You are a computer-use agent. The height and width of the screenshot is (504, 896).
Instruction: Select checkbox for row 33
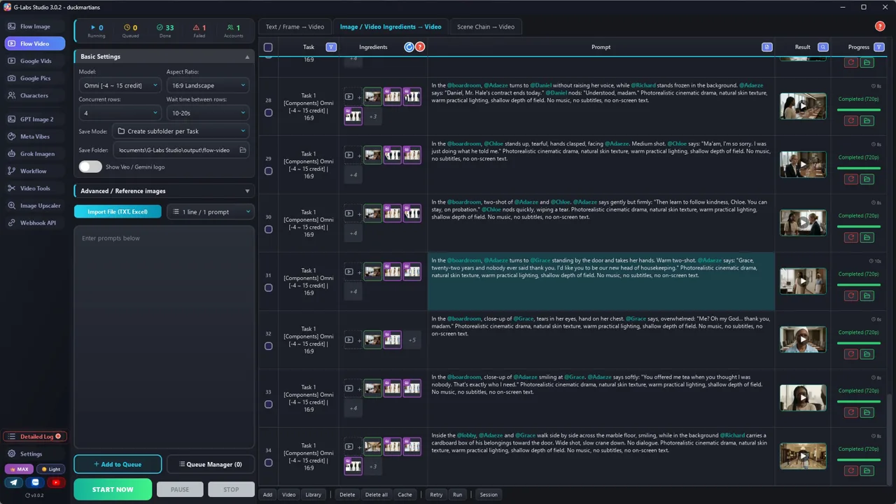tap(268, 404)
